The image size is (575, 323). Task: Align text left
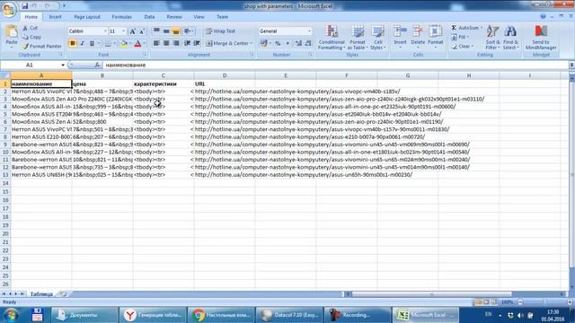(156, 44)
